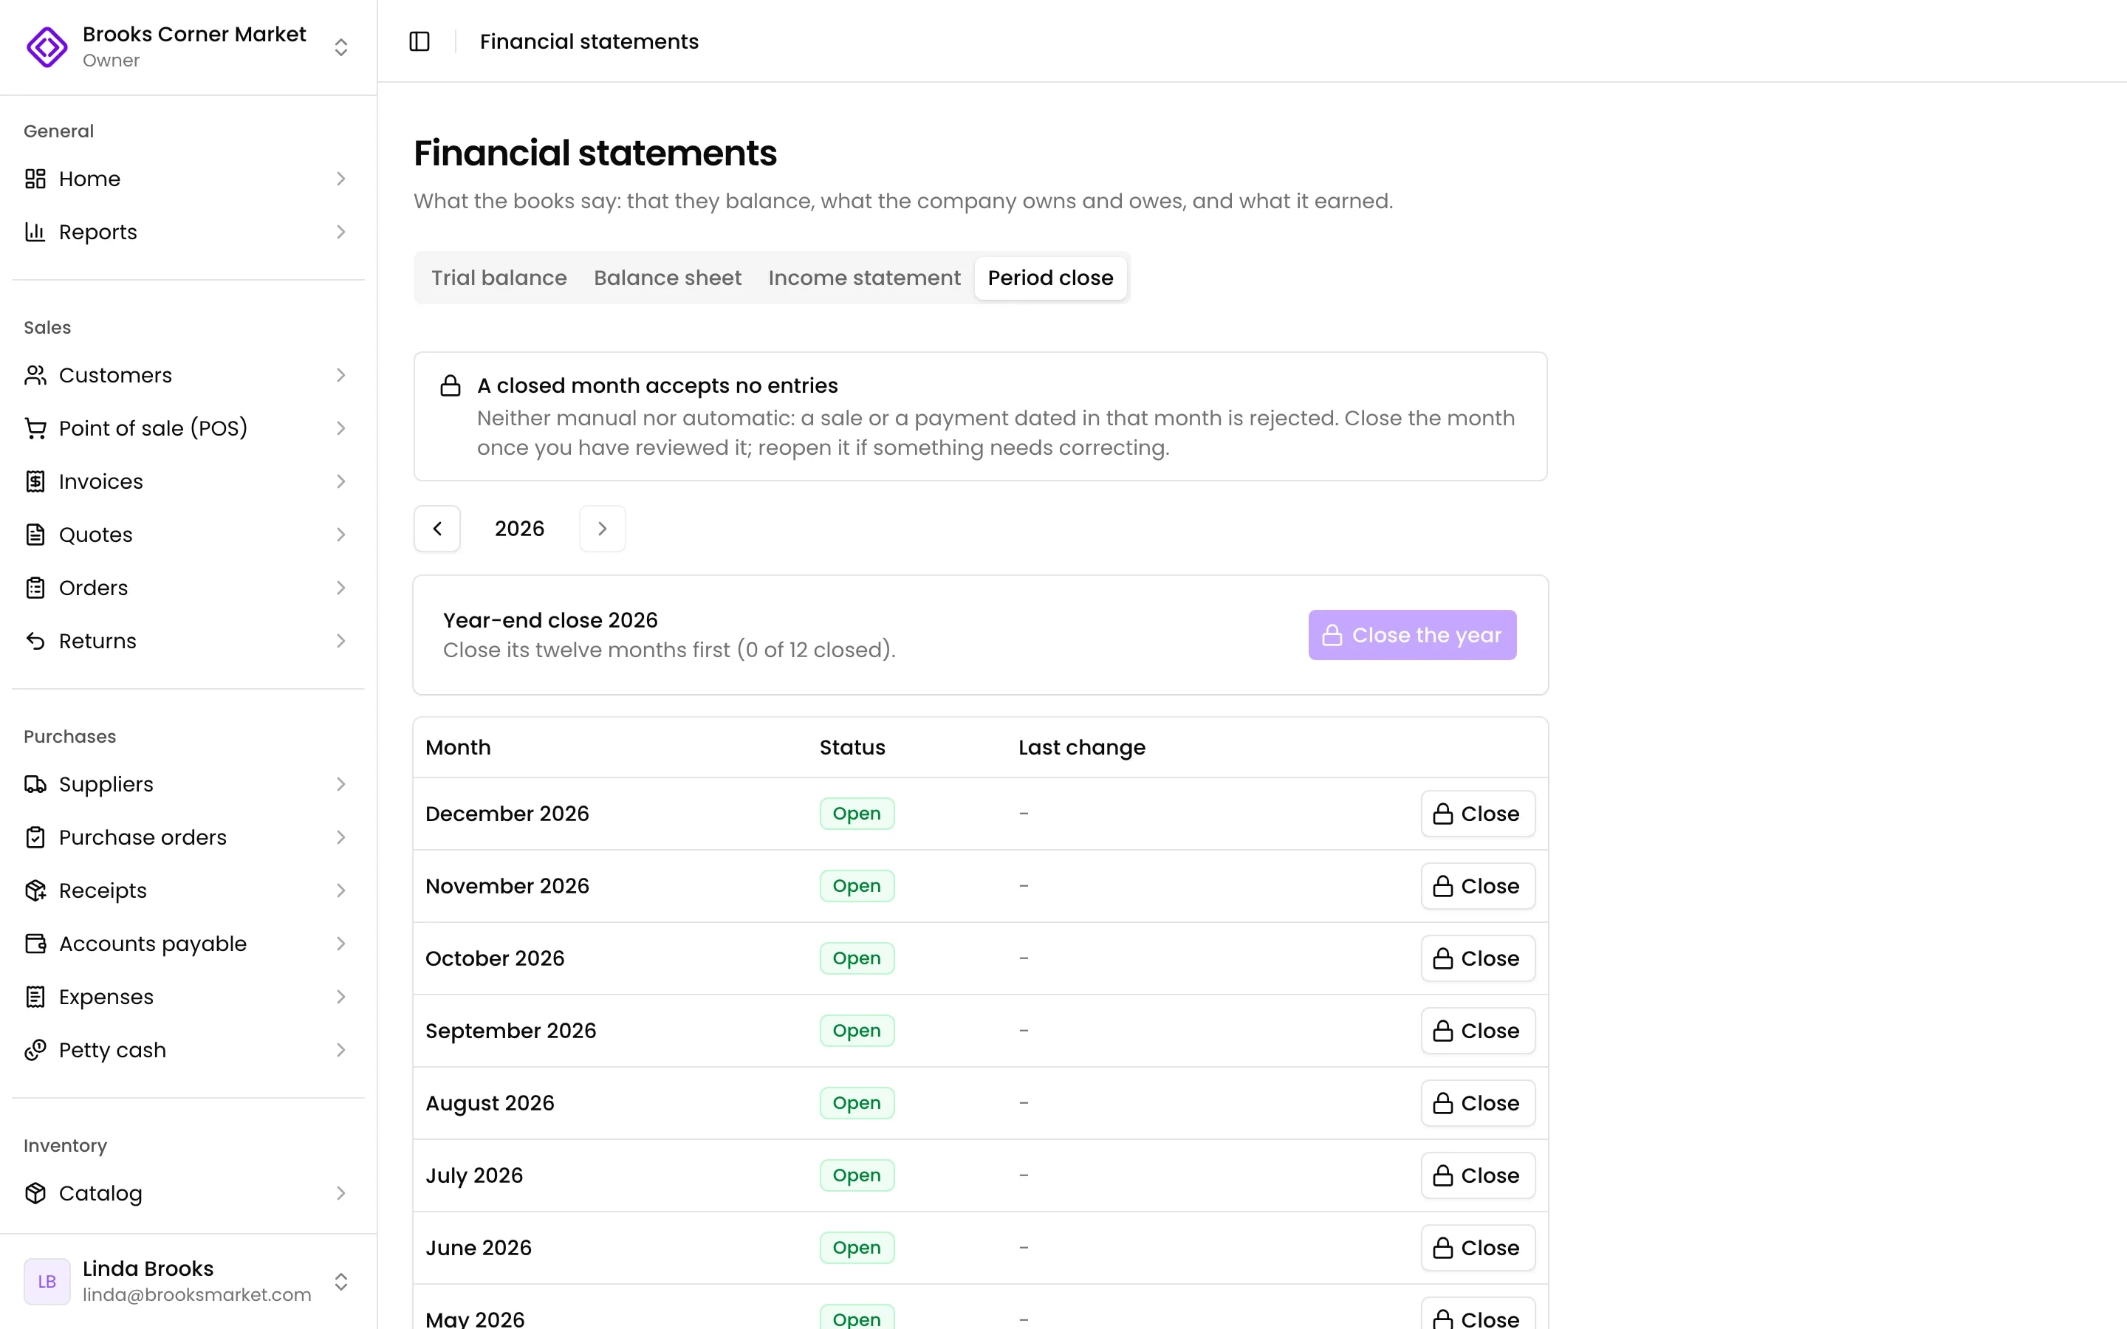Close the August 2026 month
2127x1329 pixels.
(1478, 1103)
